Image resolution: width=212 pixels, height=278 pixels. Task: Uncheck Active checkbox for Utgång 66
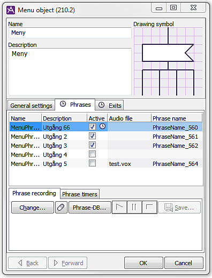[92, 127]
